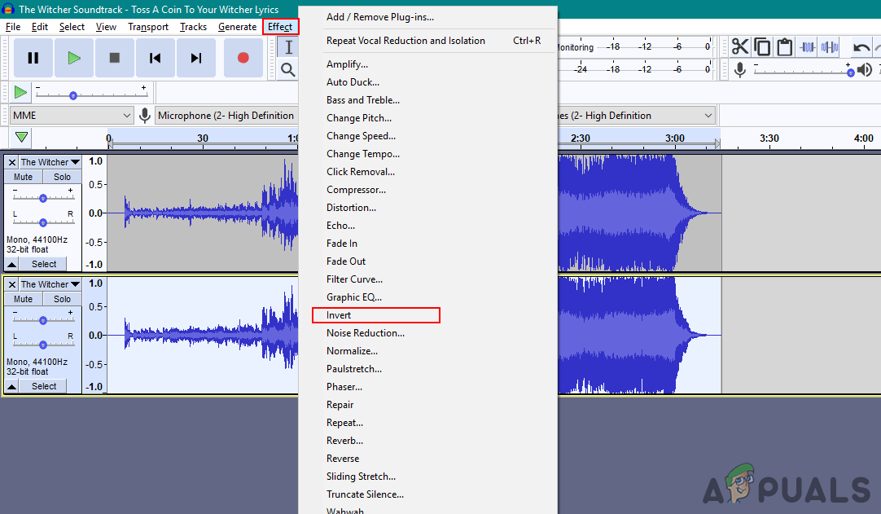The height and width of the screenshot is (514, 881).
Task: Open the File menu
Action: click(13, 26)
